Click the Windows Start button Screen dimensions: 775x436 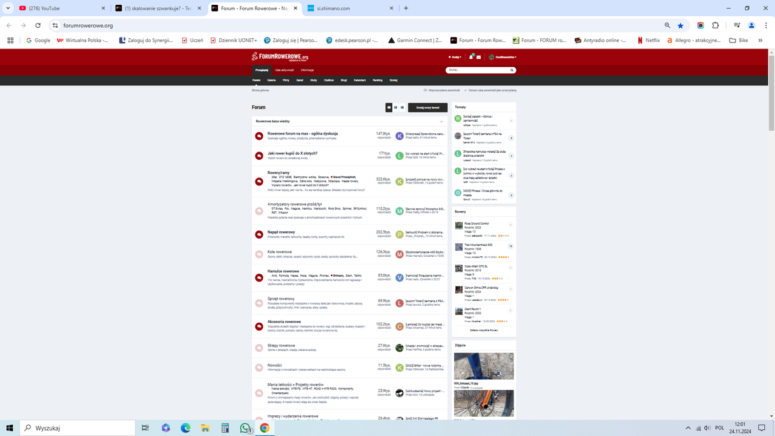[x=10, y=428]
